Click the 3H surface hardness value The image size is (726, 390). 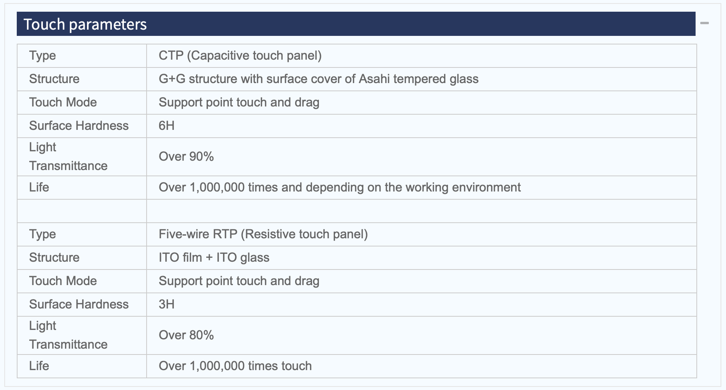[x=166, y=305]
